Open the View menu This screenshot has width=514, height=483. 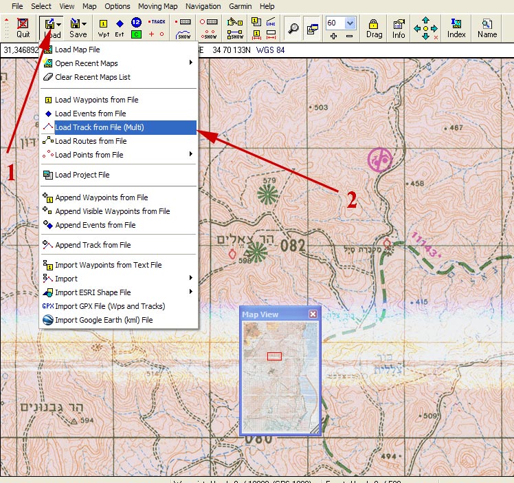pyautogui.click(x=67, y=6)
